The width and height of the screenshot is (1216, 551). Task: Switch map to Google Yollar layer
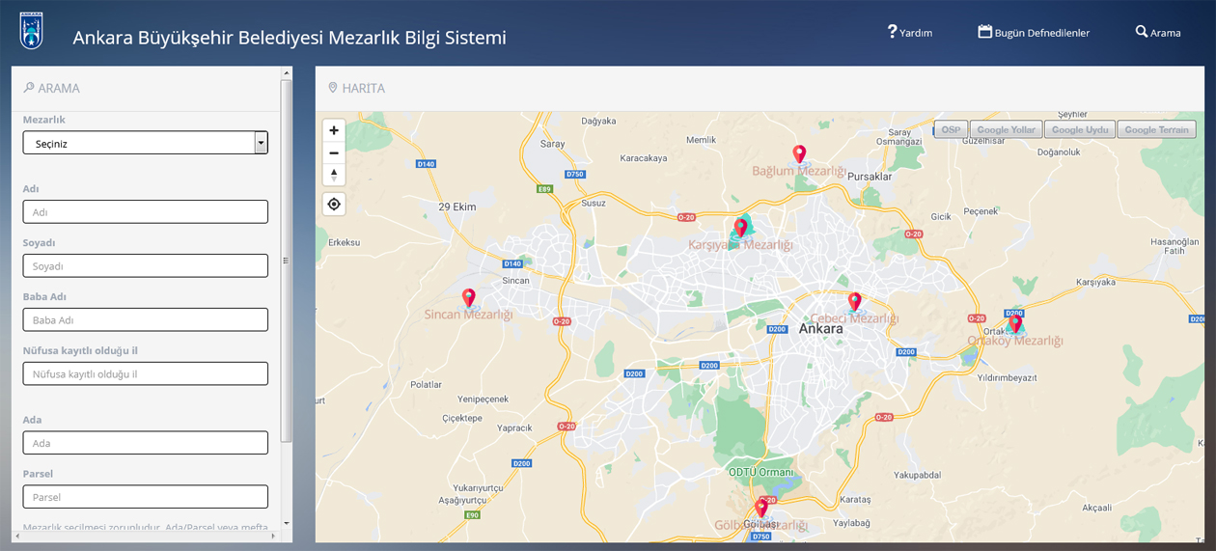point(1006,129)
